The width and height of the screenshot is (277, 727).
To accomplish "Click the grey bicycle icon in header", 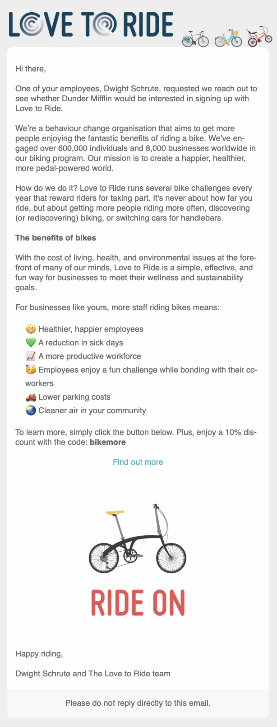I will (195, 38).
